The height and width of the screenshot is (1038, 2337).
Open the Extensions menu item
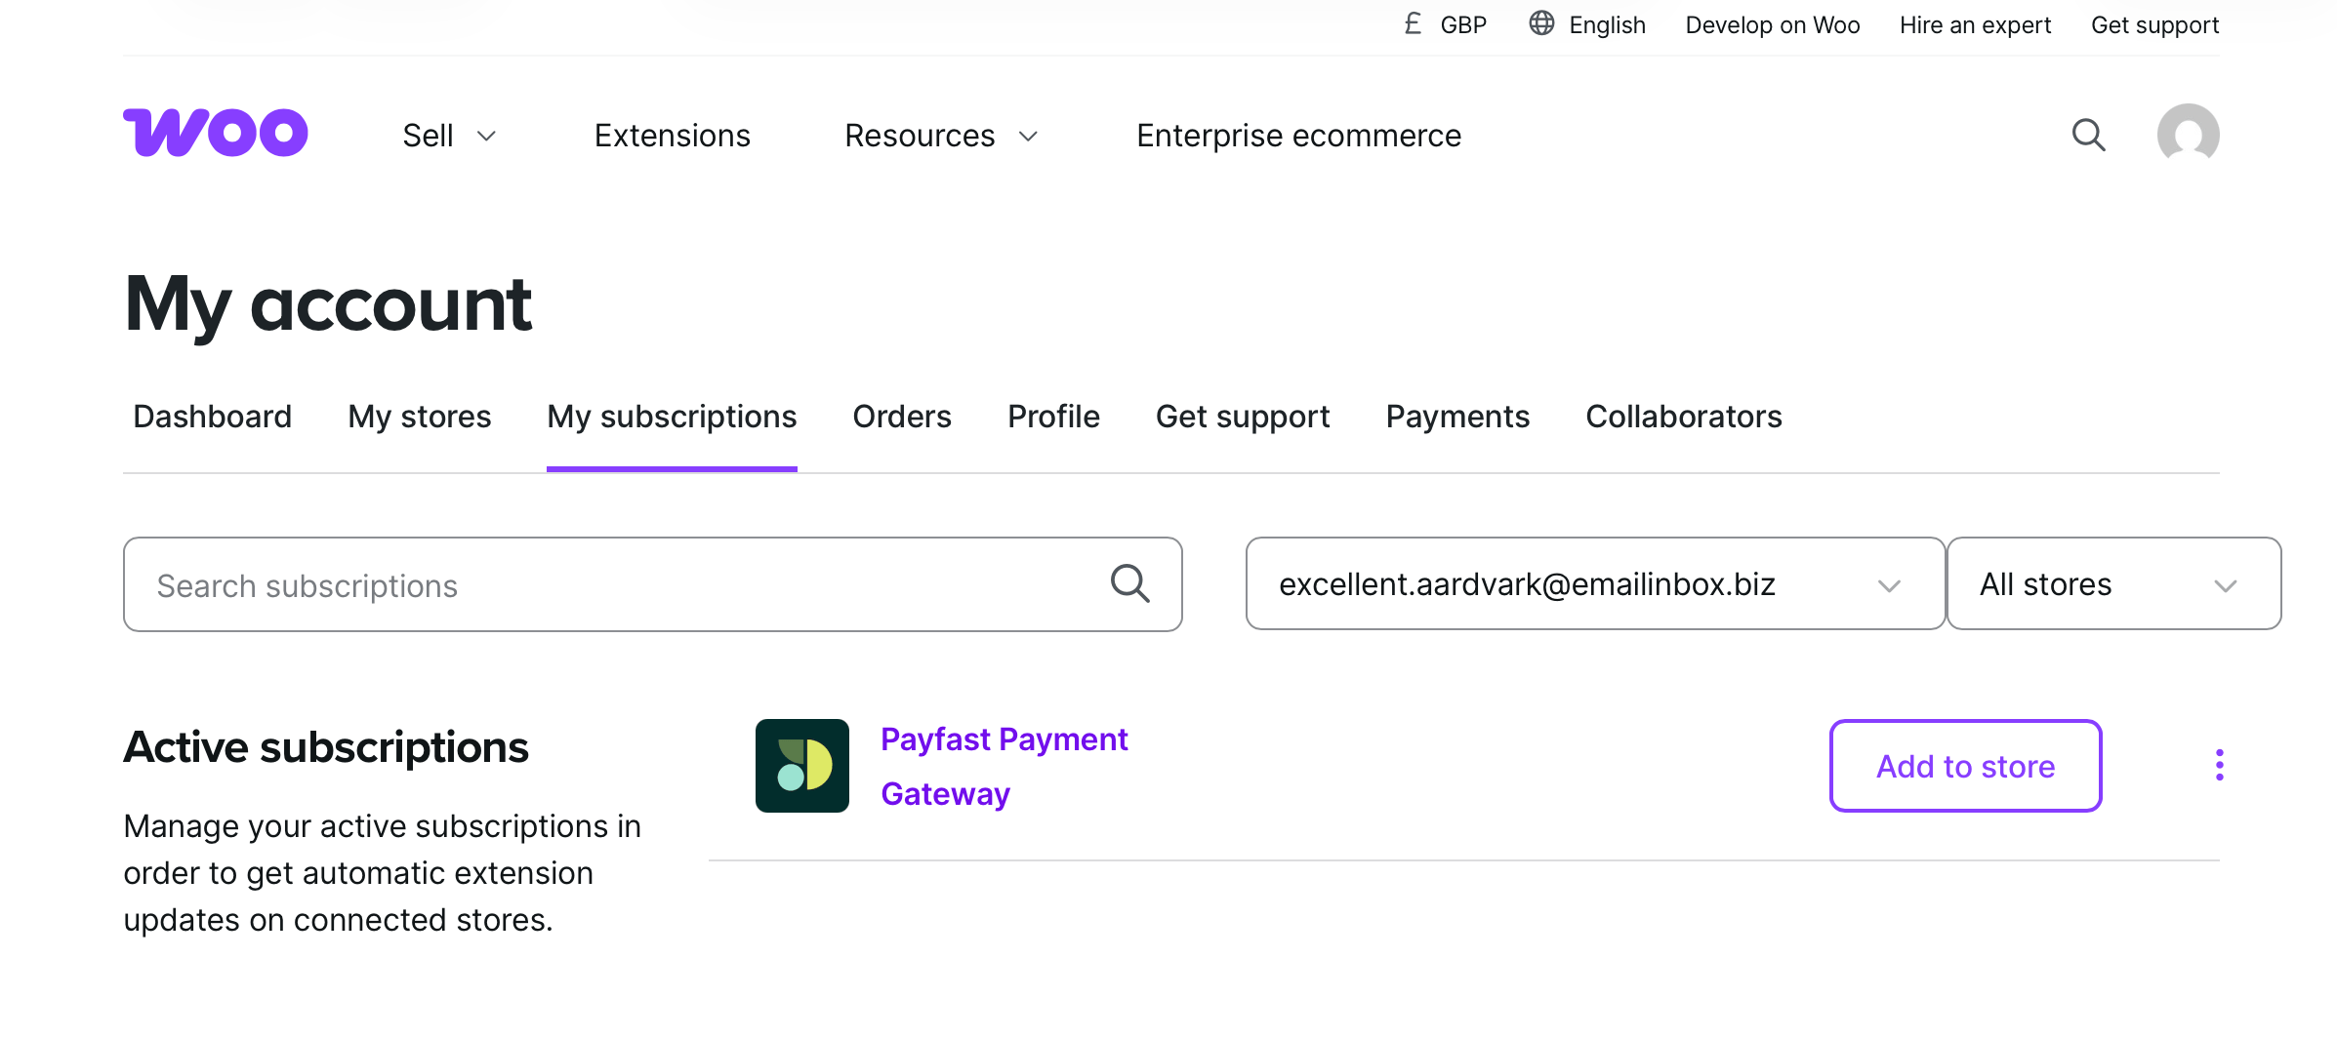(672, 136)
